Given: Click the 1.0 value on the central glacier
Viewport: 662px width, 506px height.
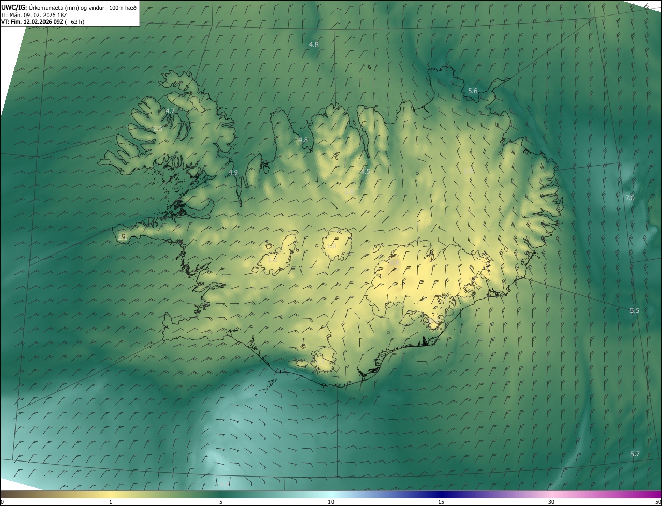Looking at the screenshot, I should (x=331, y=246).
